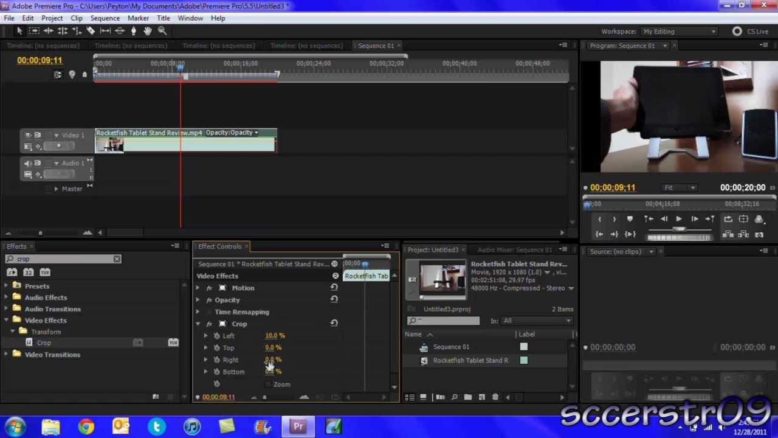This screenshot has height=438, width=778.
Task: Click the Program monitor jog wheel
Action: pyautogui.click(x=680, y=237)
